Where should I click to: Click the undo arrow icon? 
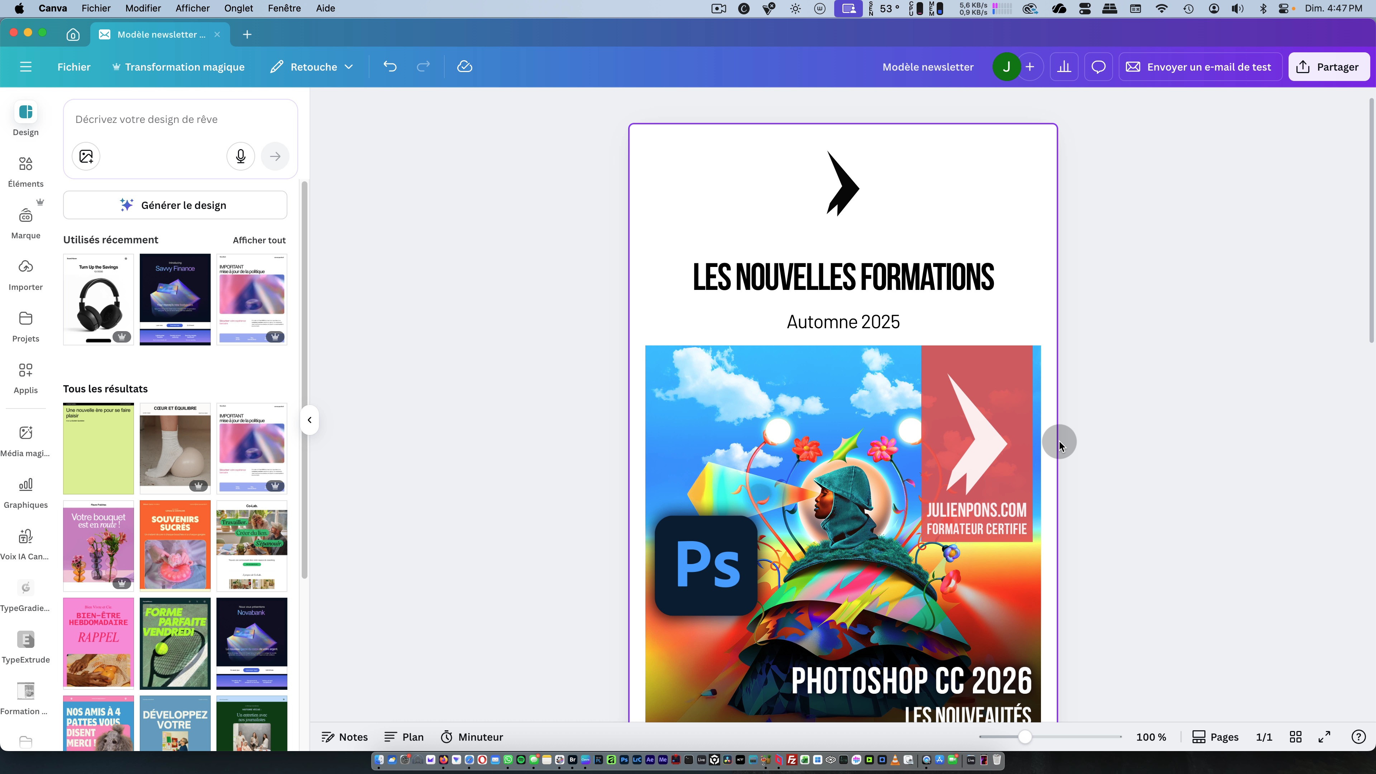point(390,67)
